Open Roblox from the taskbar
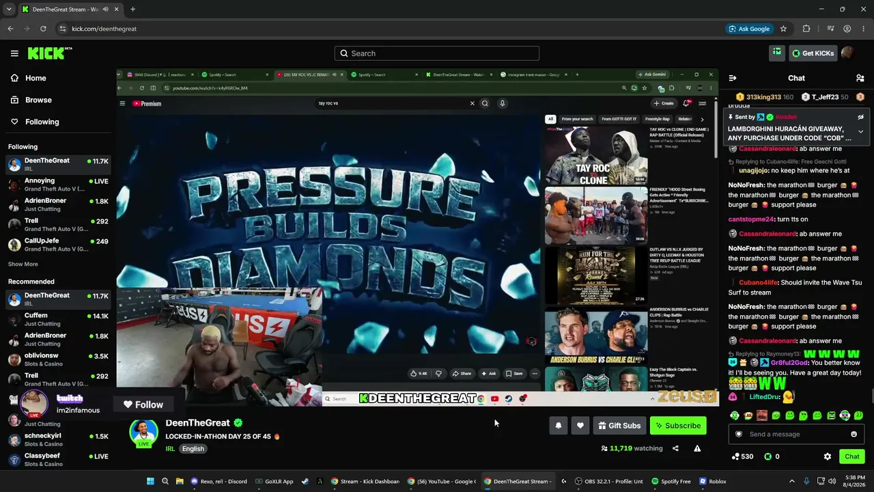874x492 pixels. 712,481
